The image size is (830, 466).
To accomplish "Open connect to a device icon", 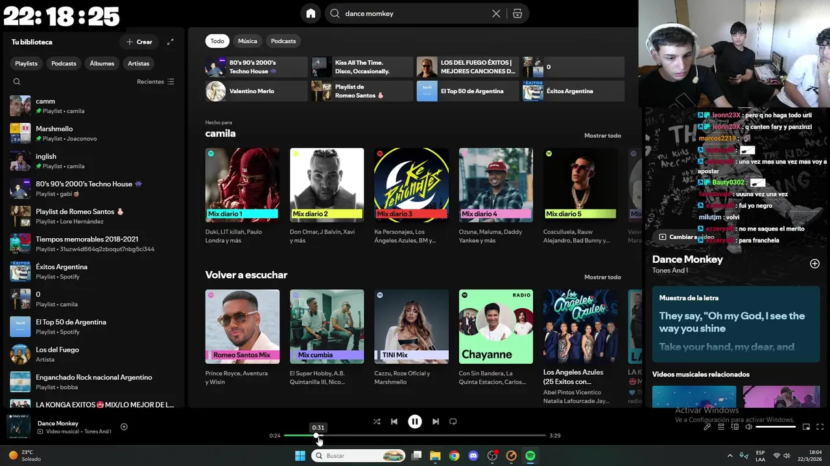I will (x=735, y=427).
